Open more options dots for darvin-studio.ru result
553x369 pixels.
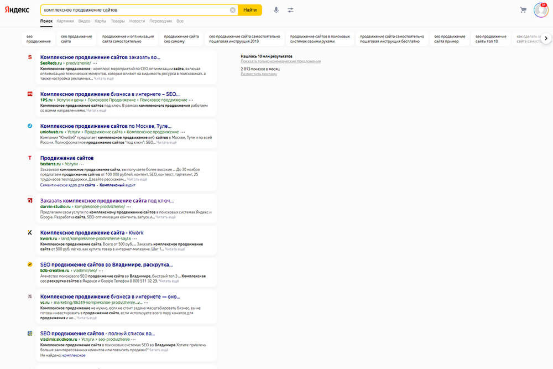pos(129,207)
